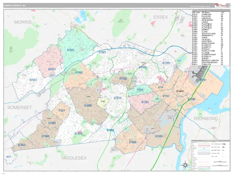Click the BERKELEY HEIGHTS row in ZIP table
Viewport: 233px width, 175px height.
[208, 61]
